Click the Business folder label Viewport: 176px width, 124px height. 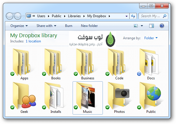pyautogui.click(x=88, y=78)
